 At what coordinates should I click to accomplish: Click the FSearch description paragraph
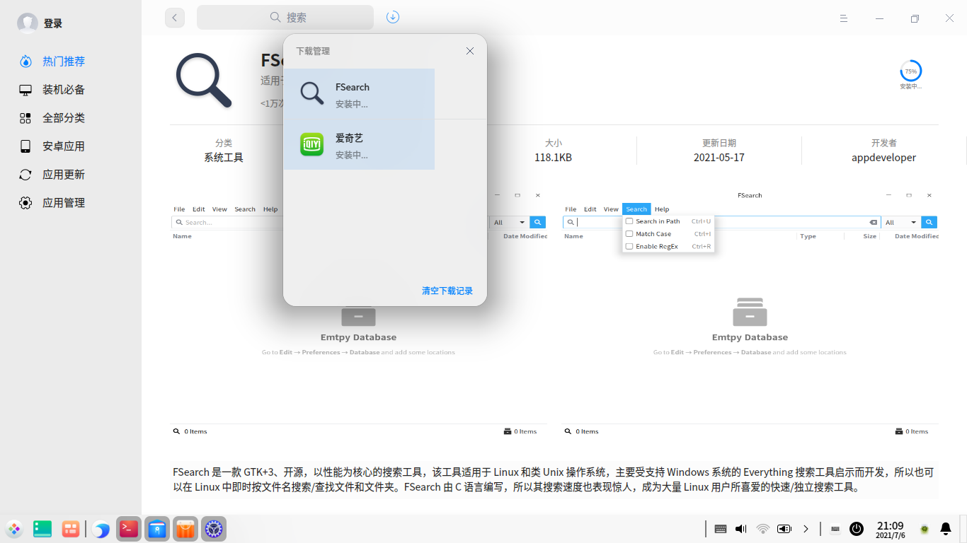[554, 479]
